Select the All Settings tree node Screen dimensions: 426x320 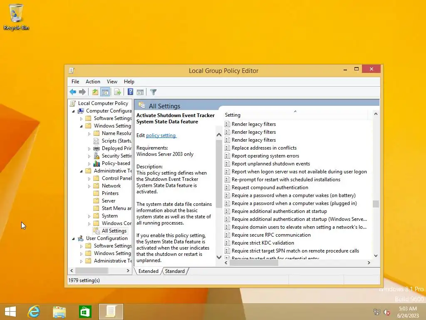coord(114,231)
